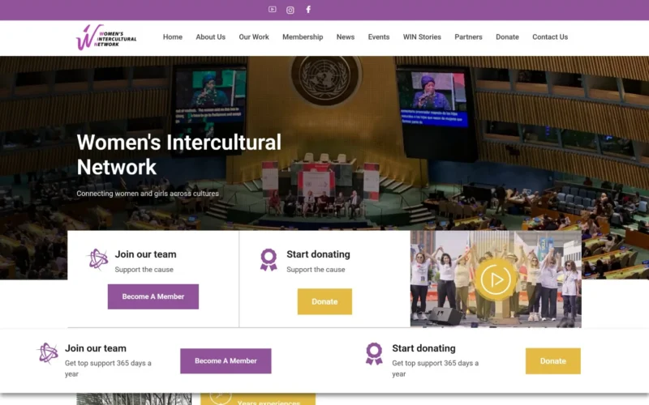Click 'Start donating' heading in sticky bar
This screenshot has width=649, height=405.
[x=423, y=348]
